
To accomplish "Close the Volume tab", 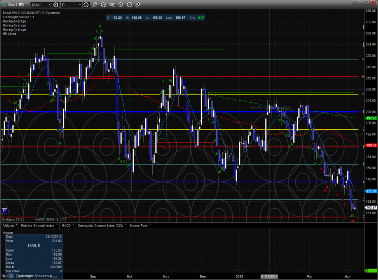I will click(x=17, y=225).
